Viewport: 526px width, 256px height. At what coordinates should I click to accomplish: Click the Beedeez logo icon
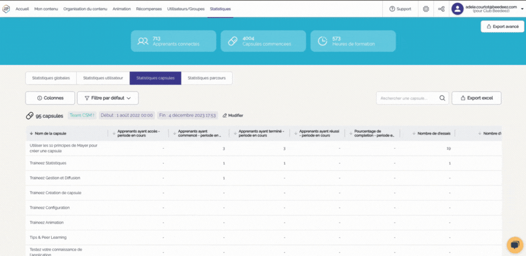click(6, 9)
